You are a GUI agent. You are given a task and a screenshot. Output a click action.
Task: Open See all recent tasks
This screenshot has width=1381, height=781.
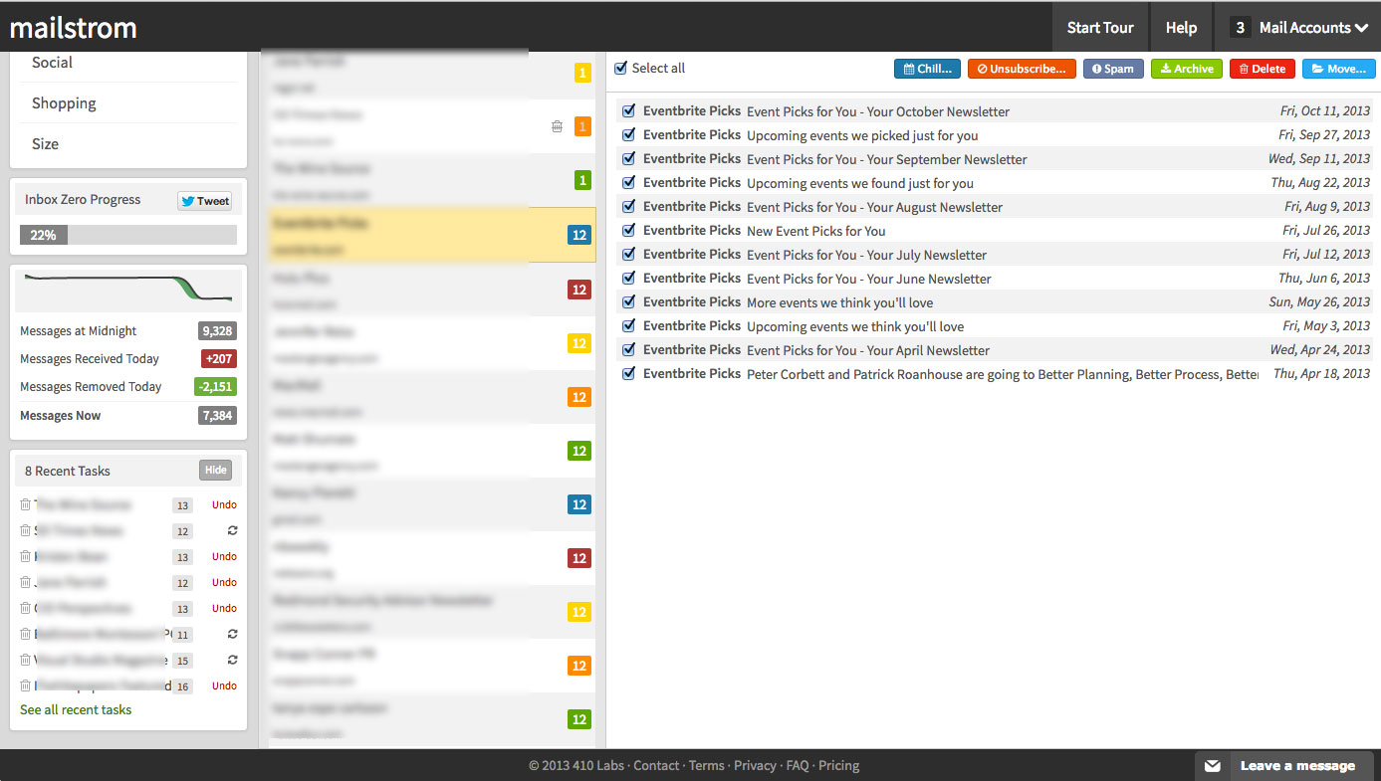pos(76,708)
